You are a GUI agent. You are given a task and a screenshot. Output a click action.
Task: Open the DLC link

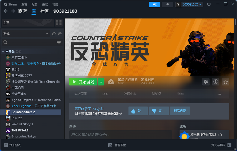click(105, 94)
